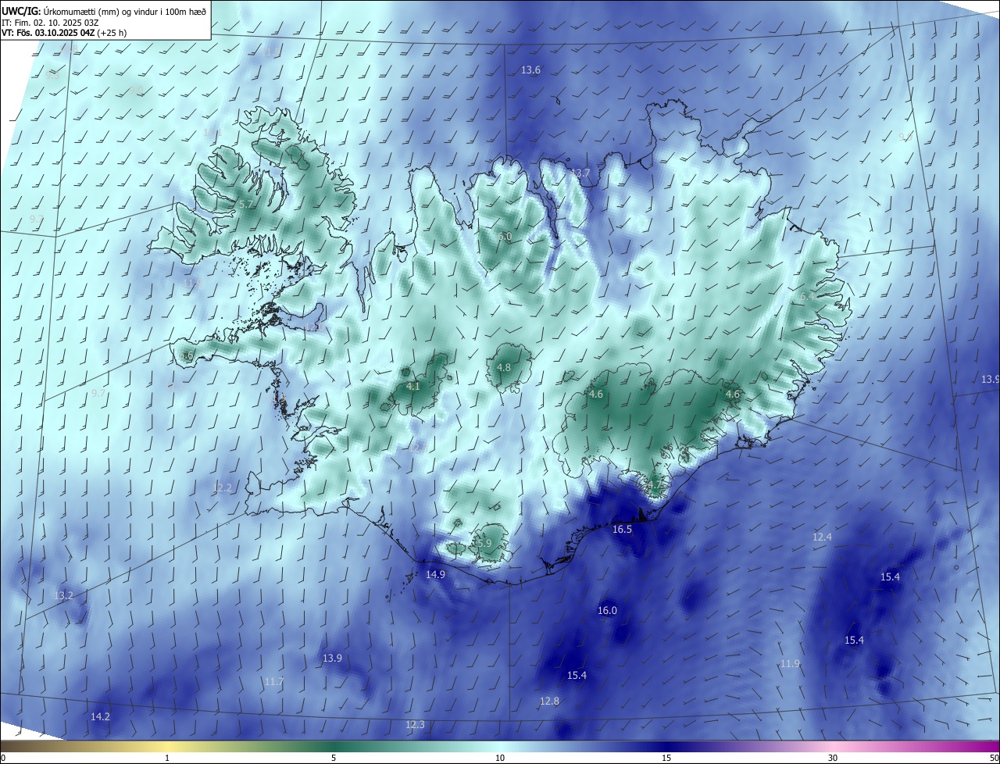The height and width of the screenshot is (764, 1000).
Task: Click the 50 tick on the color scale
Action: click(994, 758)
